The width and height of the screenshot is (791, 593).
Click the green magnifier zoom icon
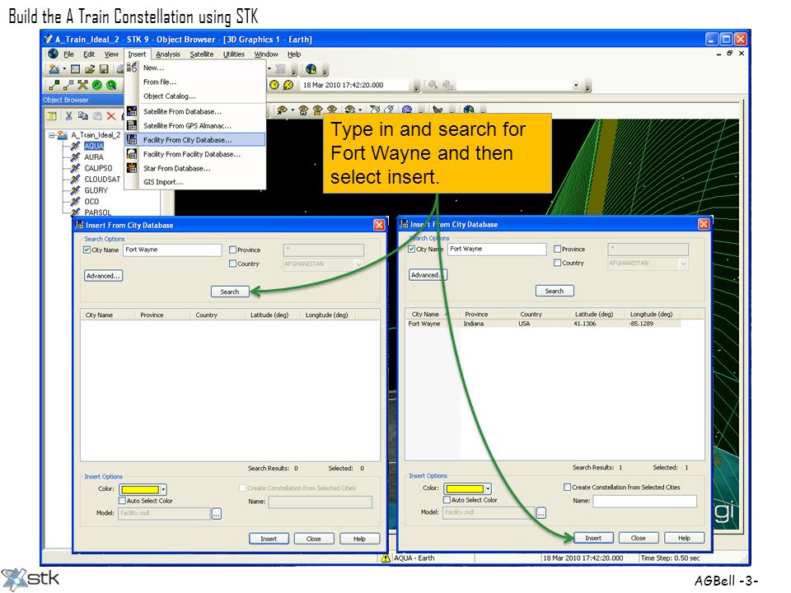pos(111,85)
